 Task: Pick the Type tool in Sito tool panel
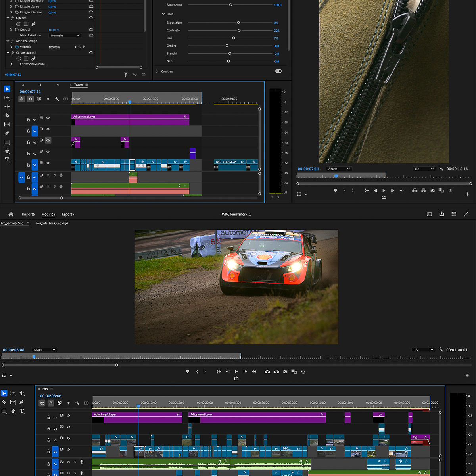pyautogui.click(x=22, y=411)
